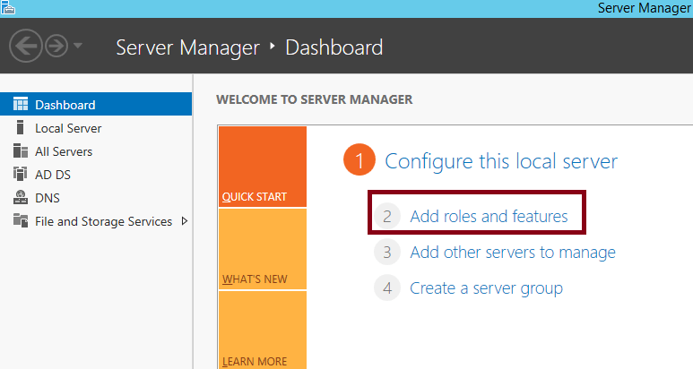
Task: Choose Create a server group link
Action: (486, 288)
